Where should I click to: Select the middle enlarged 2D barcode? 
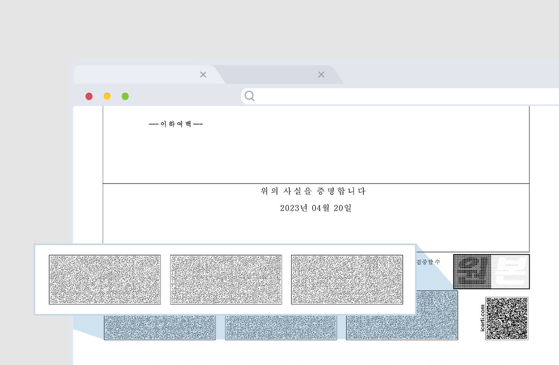(226, 280)
